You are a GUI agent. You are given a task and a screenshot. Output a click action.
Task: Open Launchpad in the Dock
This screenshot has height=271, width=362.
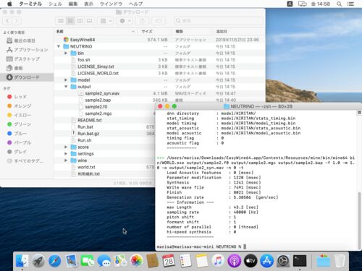coord(38,261)
